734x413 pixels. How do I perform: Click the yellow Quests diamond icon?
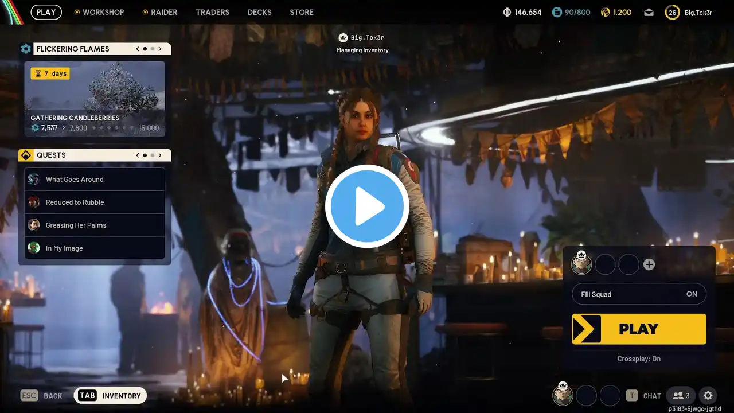point(26,155)
